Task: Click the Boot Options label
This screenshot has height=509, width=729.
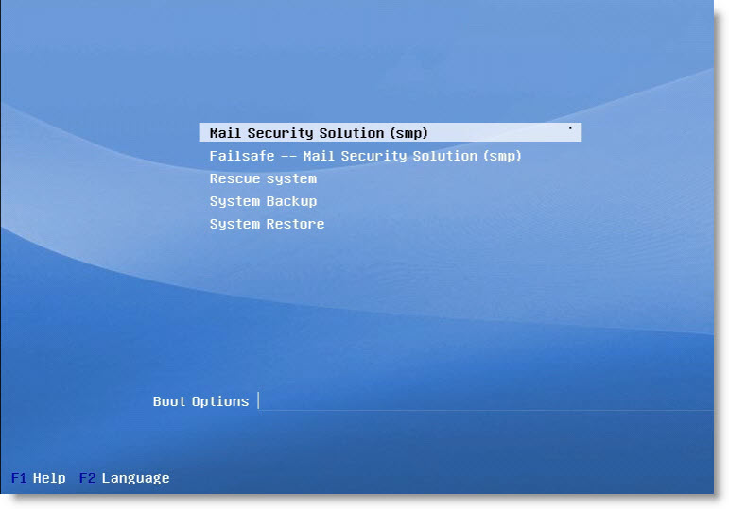Action: 200,401
